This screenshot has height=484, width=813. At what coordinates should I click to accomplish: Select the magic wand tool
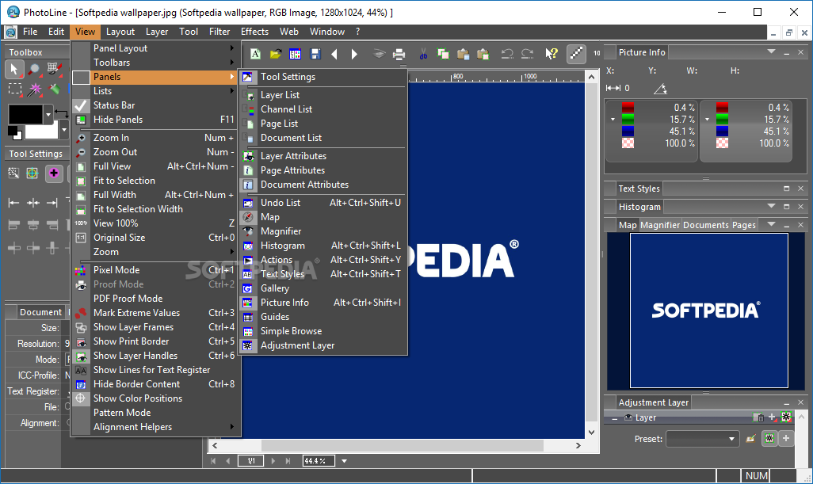(34, 90)
